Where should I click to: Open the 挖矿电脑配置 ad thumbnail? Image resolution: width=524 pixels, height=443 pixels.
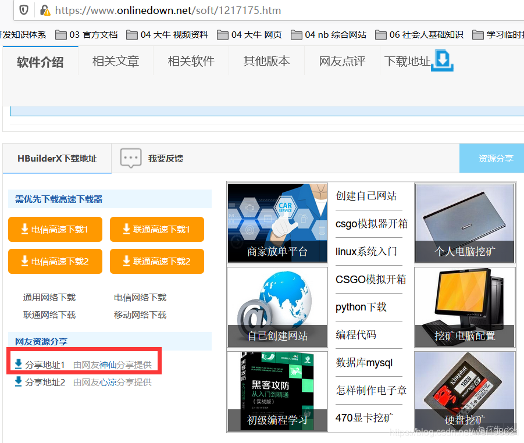(x=465, y=307)
